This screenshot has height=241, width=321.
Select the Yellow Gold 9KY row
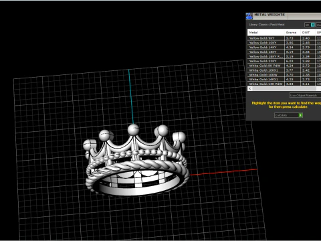[x=284, y=38]
